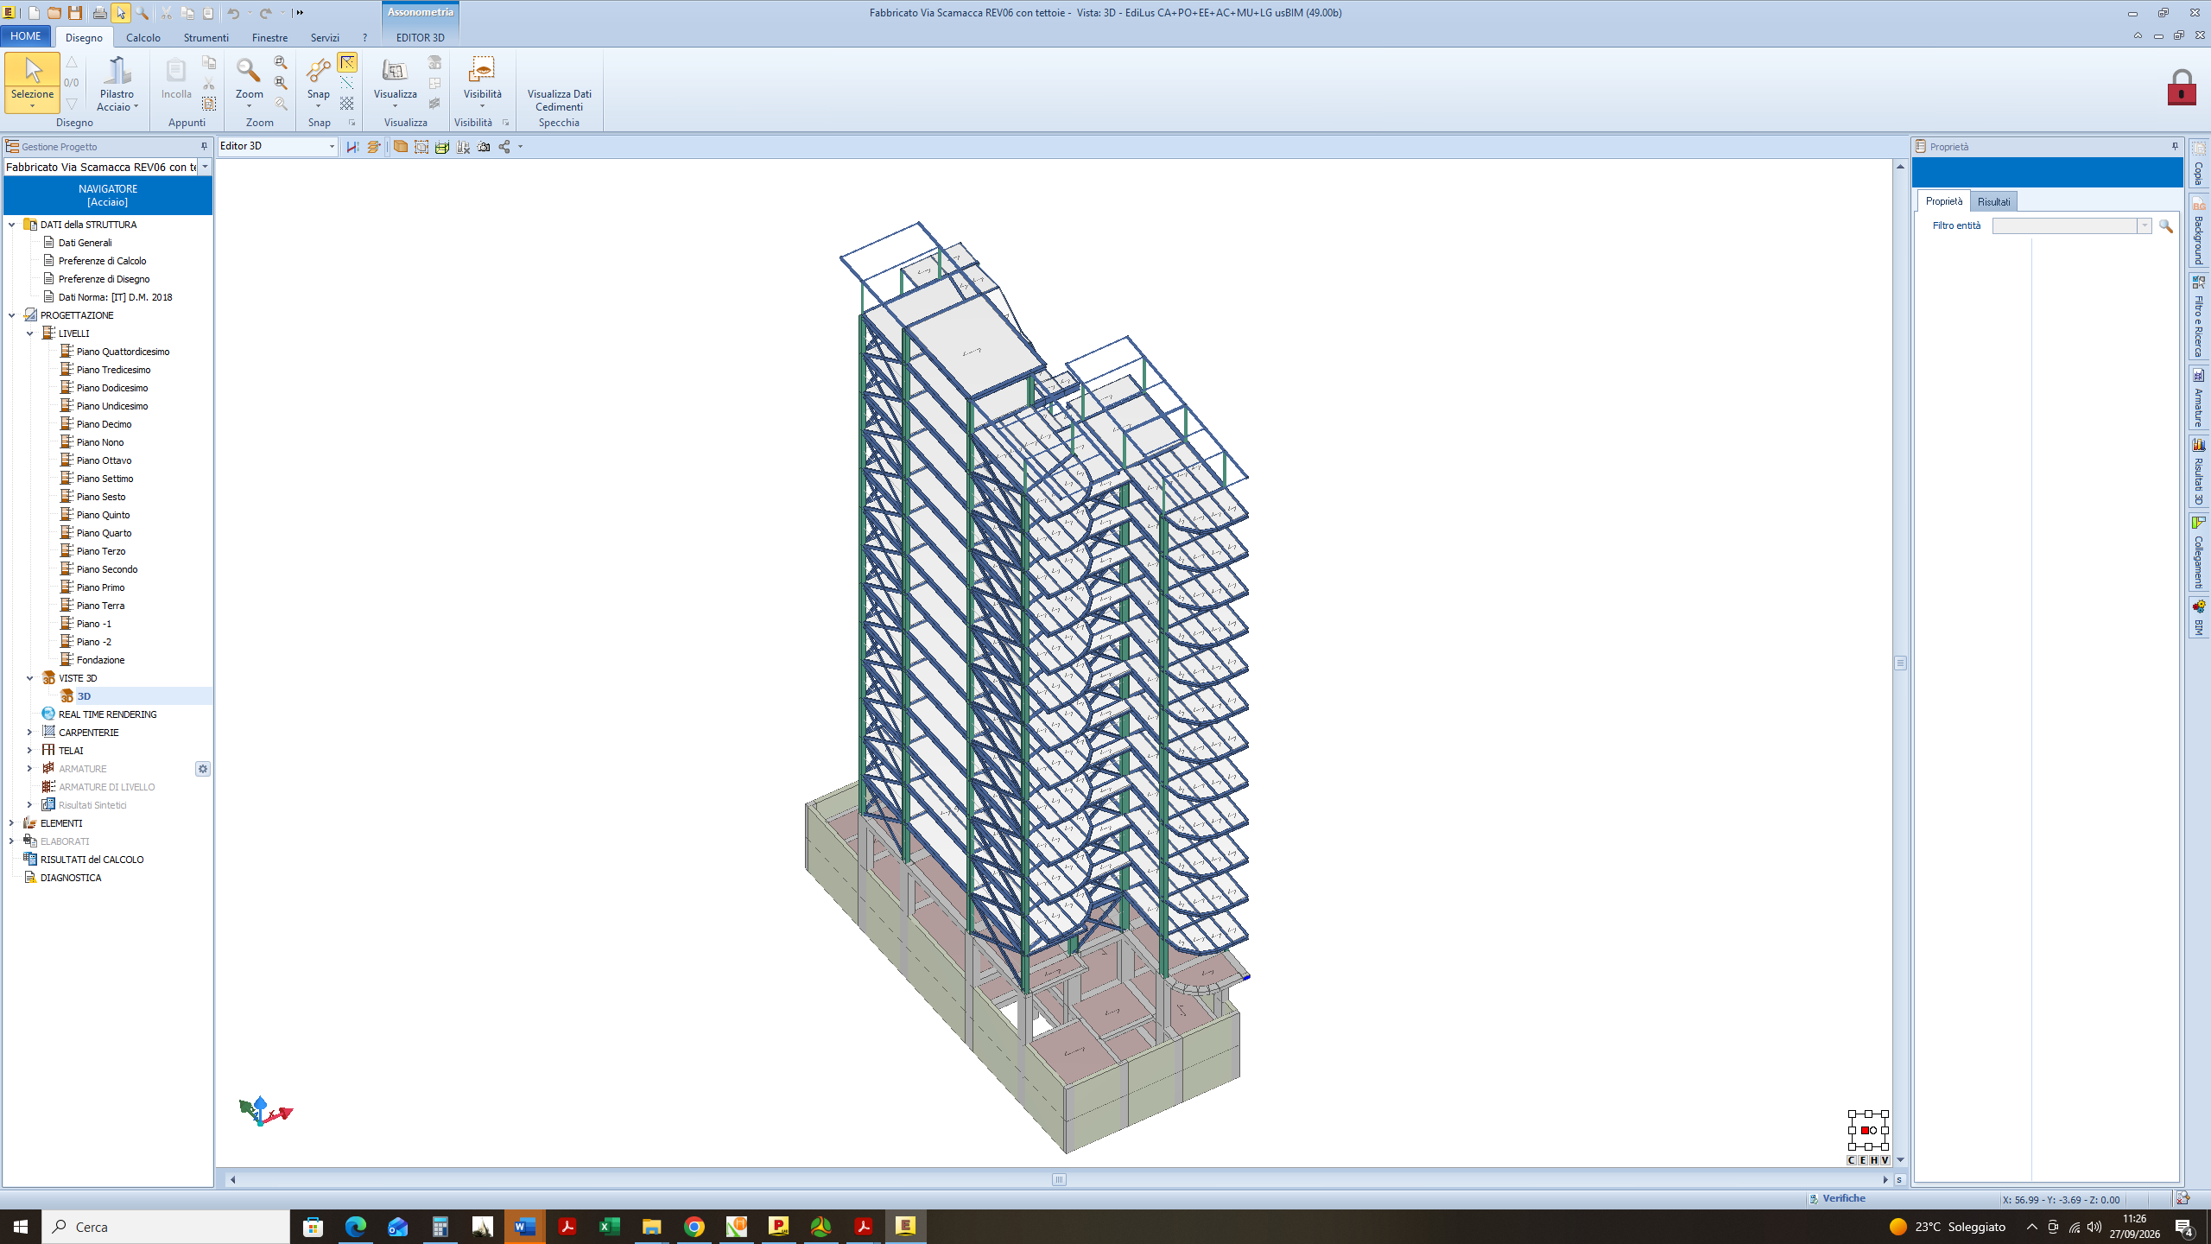Click the horizontal scrollbar thumb under viewport
This screenshot has width=2211, height=1244.
click(x=1059, y=1179)
